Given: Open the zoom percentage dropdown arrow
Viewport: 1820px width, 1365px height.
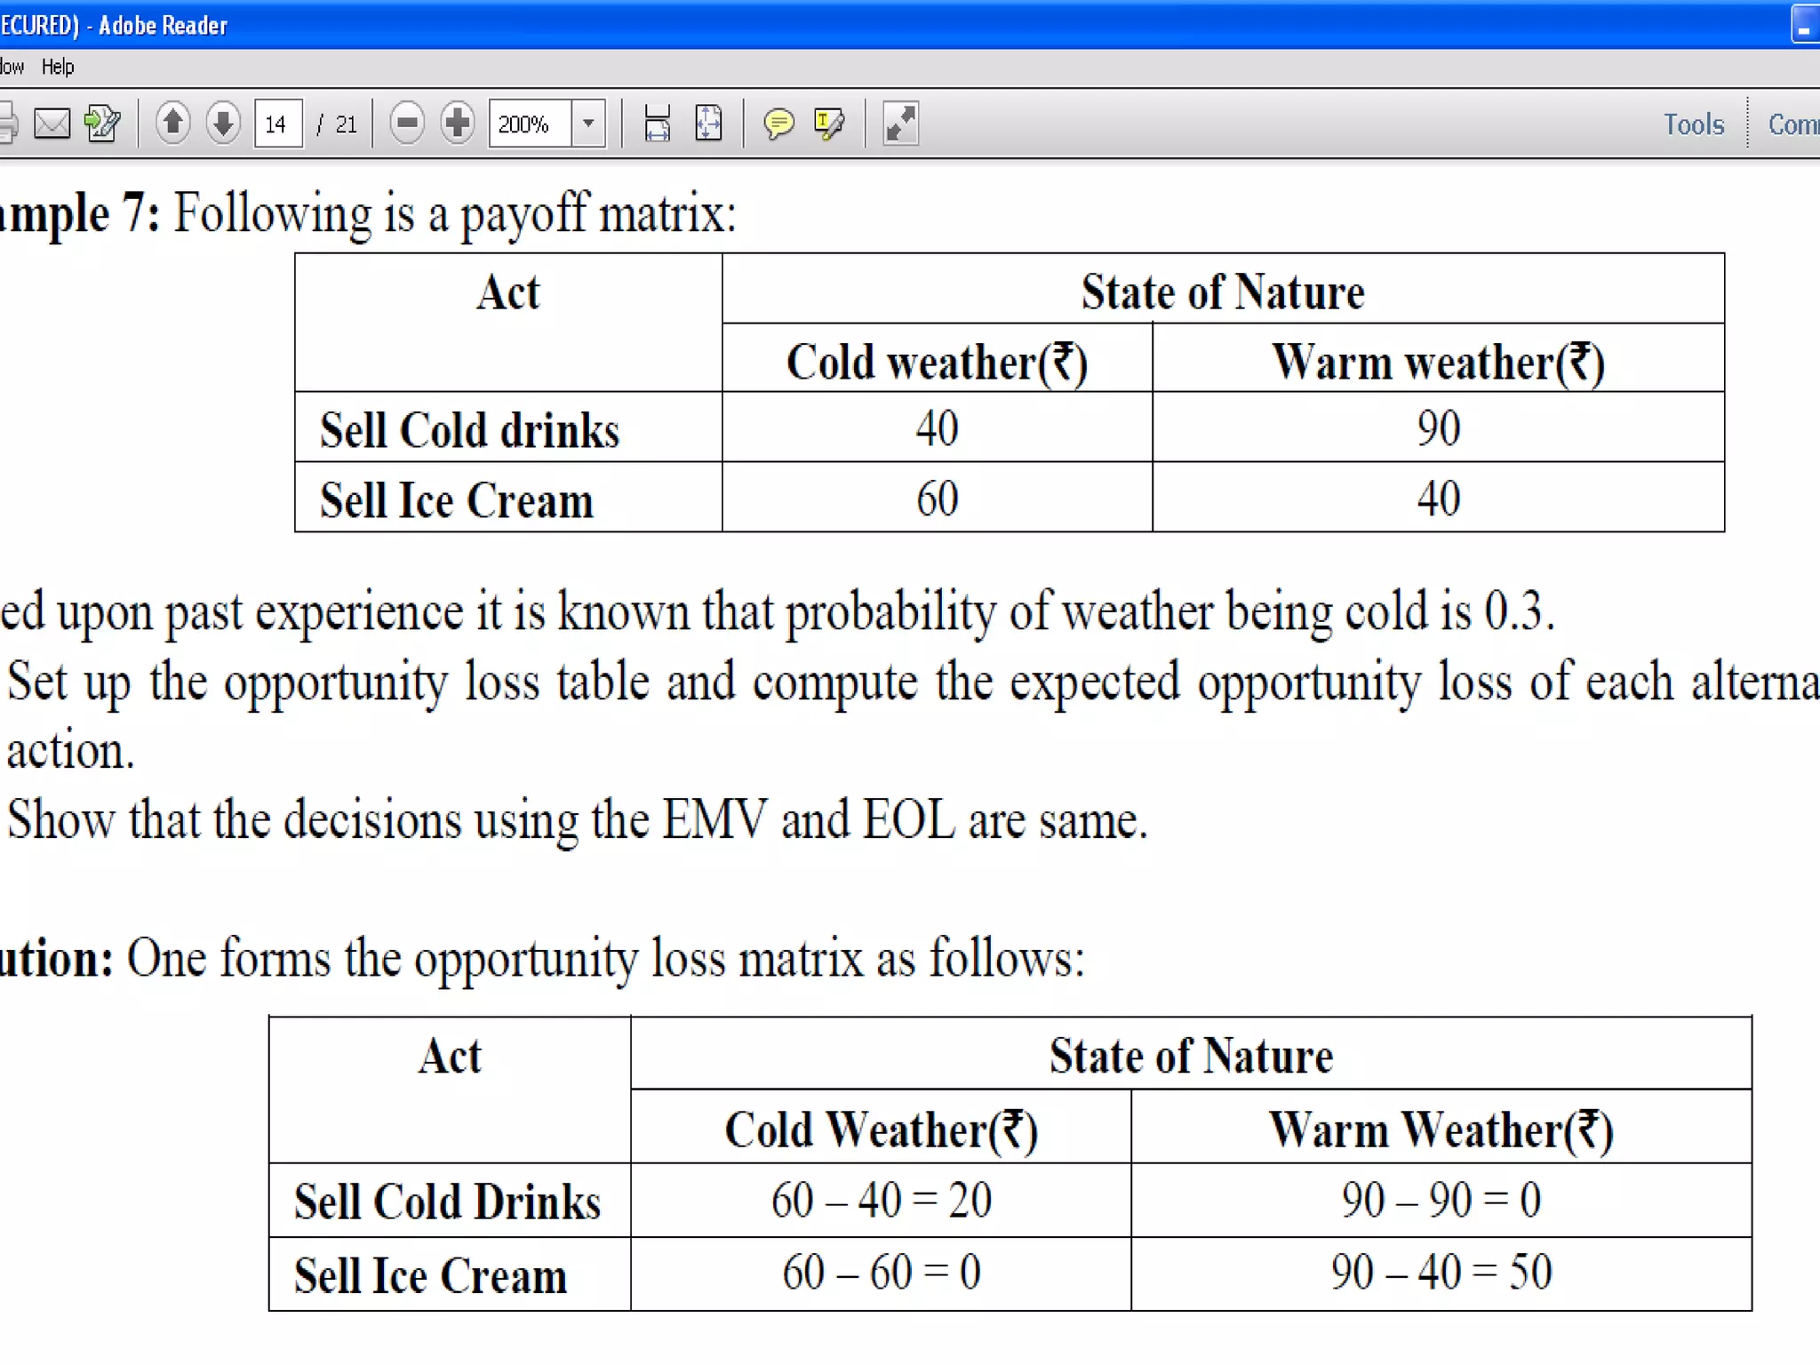Looking at the screenshot, I should click(x=588, y=124).
